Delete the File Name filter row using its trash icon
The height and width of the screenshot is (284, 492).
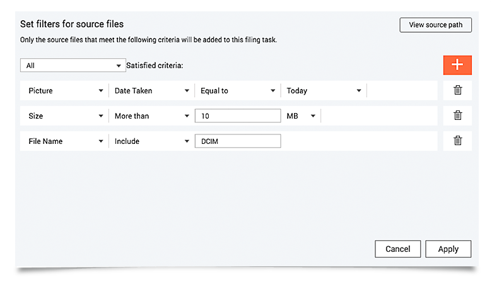pyautogui.click(x=458, y=141)
